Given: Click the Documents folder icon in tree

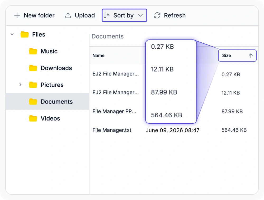Looking at the screenshot, I should coord(33,102).
